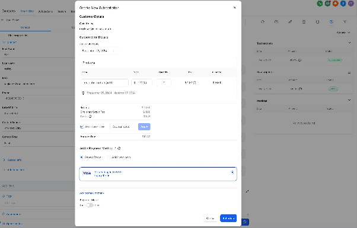Uncheck the Add coupon code checkbox
This screenshot has height=228, width=357.
pyautogui.click(x=82, y=127)
